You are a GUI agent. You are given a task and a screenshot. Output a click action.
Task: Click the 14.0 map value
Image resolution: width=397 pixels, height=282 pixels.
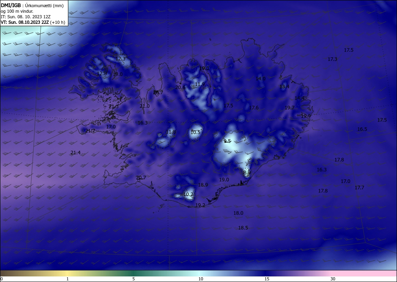pyautogui.click(x=260, y=79)
